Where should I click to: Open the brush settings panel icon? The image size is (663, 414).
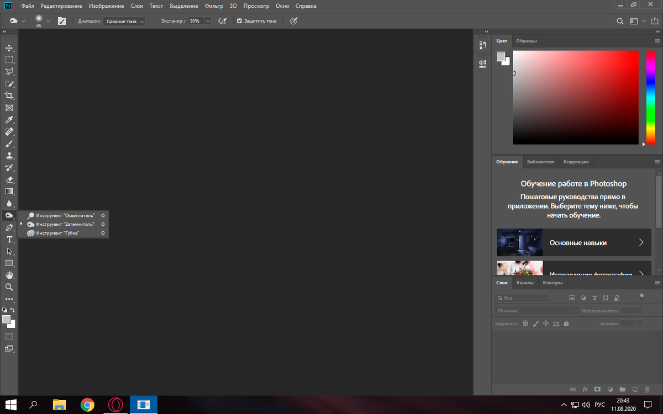click(62, 21)
